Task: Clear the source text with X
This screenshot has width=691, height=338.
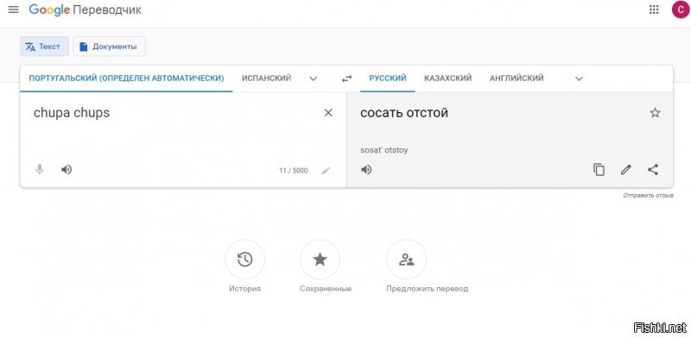Action: pos(328,113)
